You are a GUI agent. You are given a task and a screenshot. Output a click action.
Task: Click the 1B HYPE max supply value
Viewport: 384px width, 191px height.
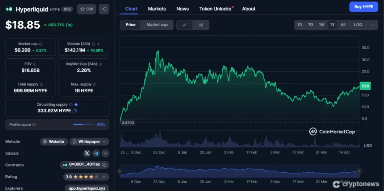84,90
